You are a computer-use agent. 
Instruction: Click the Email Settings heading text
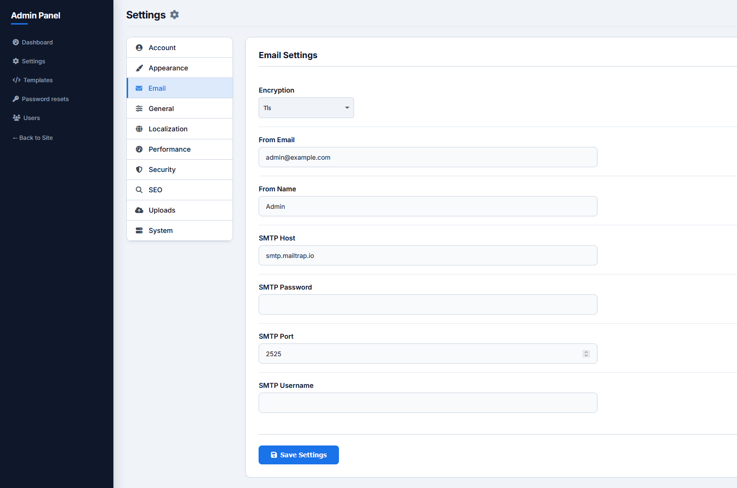point(288,55)
